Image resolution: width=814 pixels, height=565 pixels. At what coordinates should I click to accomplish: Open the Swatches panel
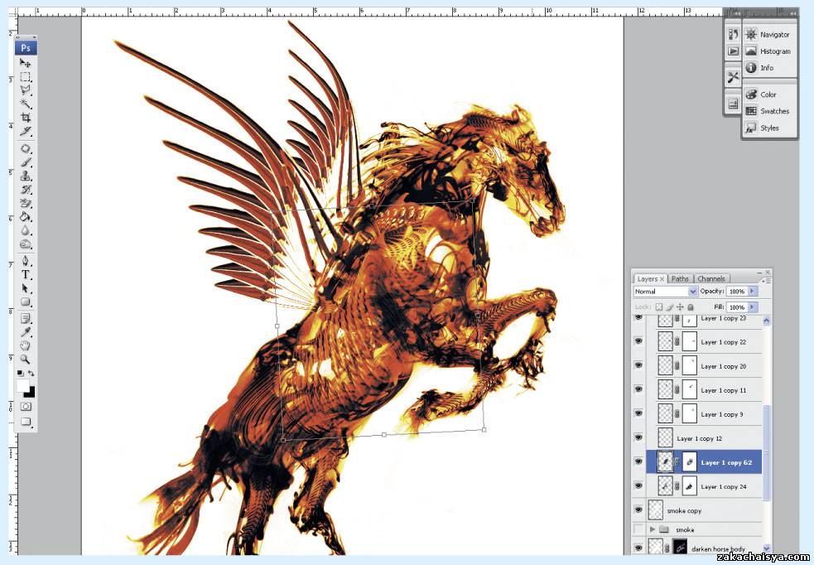768,111
